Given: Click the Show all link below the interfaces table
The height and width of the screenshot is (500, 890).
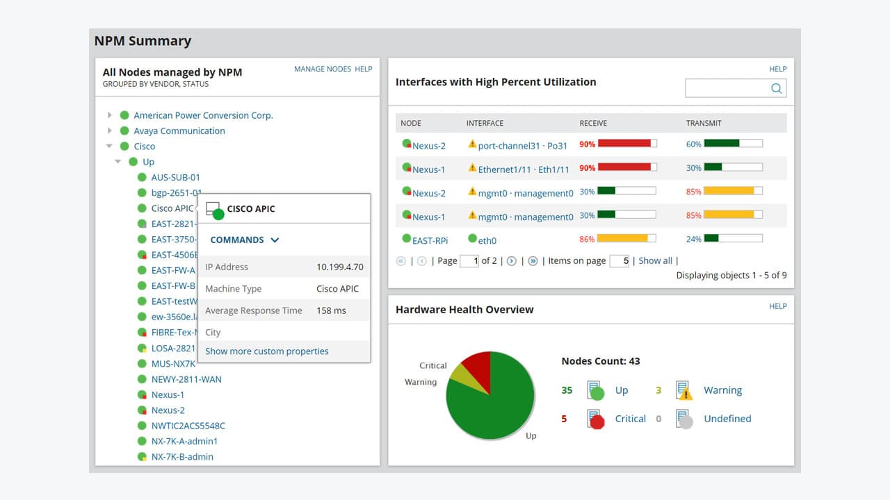Looking at the screenshot, I should tap(655, 260).
